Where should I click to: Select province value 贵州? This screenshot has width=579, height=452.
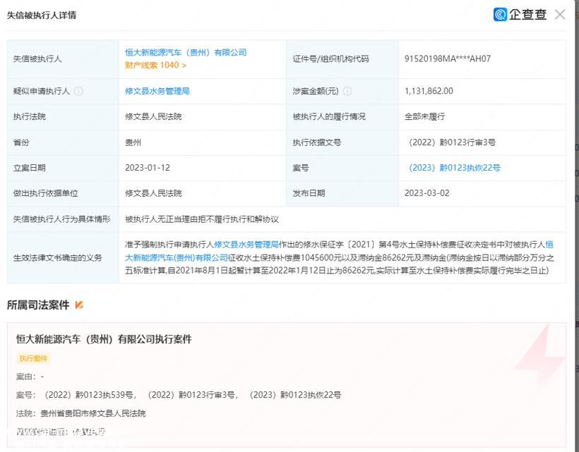pos(133,142)
